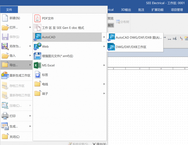Click the 导出 export folder icon
This screenshot has height=145, width=188.
(5, 65)
